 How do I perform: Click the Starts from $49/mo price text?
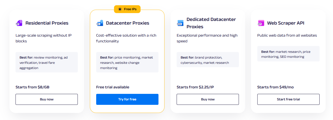click(x=275, y=87)
